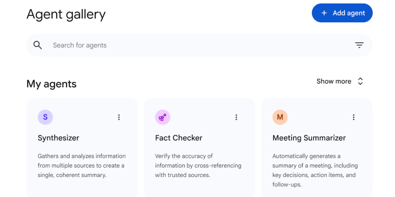
Task: Click the up-down chevron beside Show more
Action: click(x=360, y=82)
